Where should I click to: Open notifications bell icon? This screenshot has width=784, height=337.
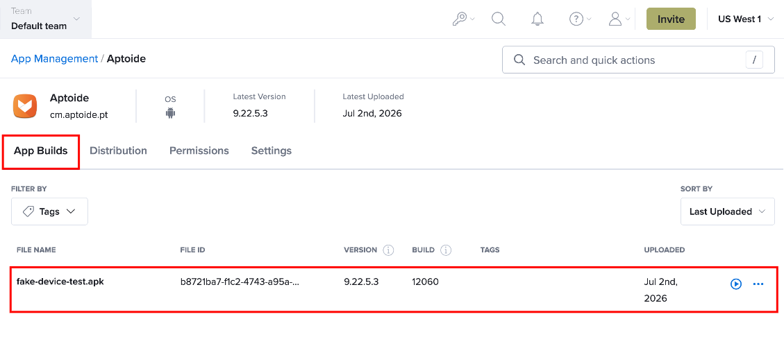[537, 19]
